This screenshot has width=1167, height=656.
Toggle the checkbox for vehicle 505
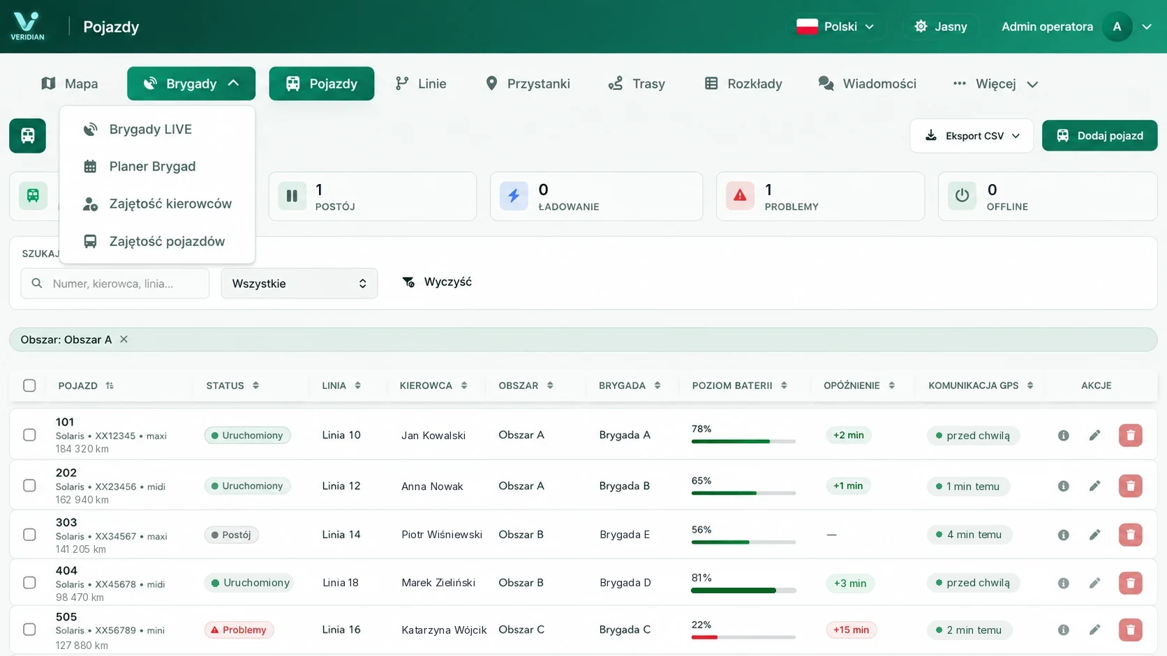(x=29, y=630)
